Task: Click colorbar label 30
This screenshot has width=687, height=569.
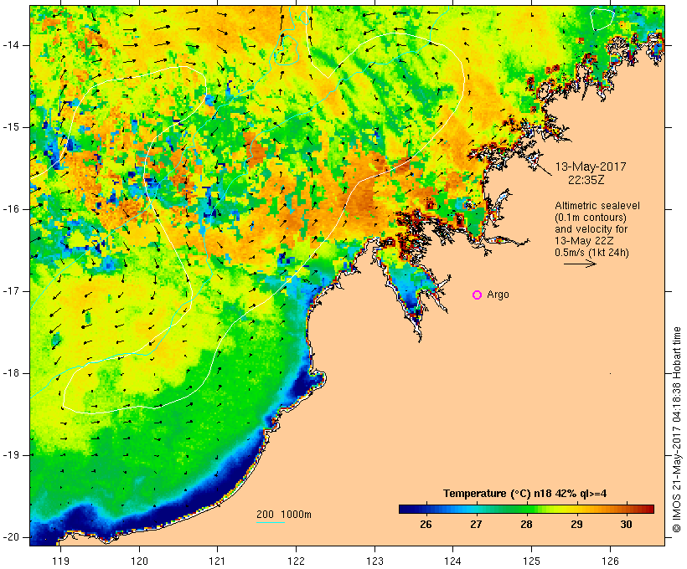Action: 627,524
